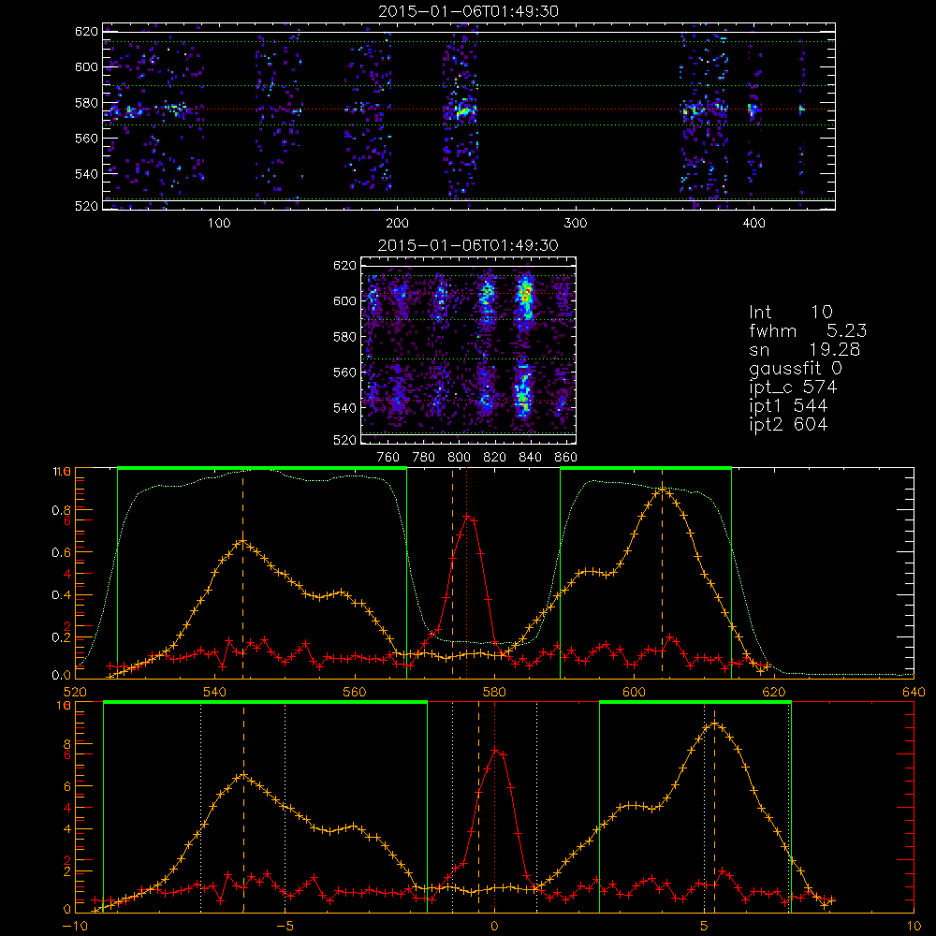Click the 'Int 10' parameter readout
936x936 pixels.
pos(791,312)
